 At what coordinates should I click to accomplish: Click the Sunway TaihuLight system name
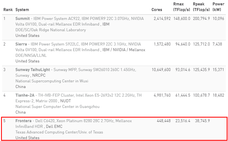(x=33, y=70)
